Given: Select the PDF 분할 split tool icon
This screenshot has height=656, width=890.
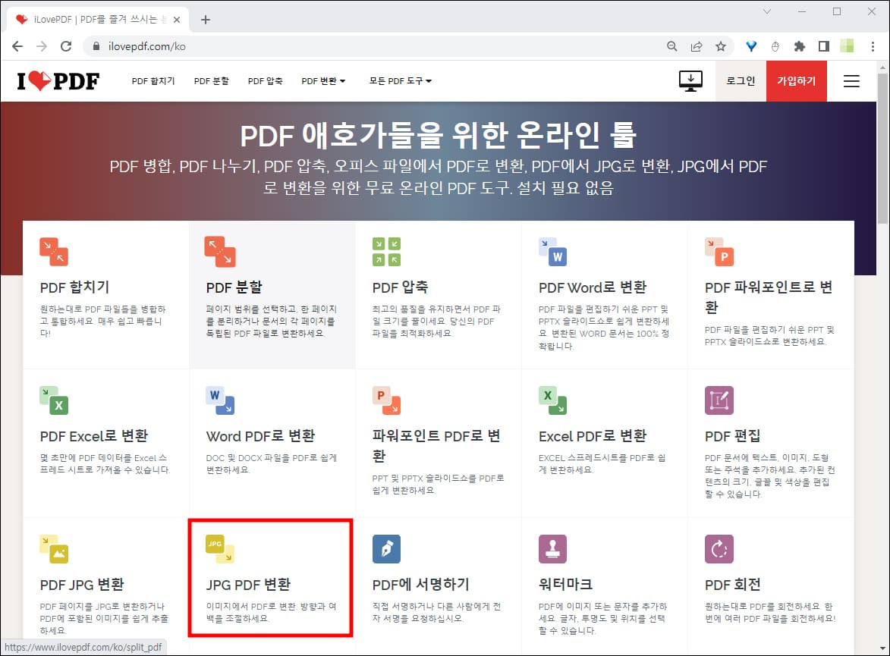Looking at the screenshot, I should click(x=220, y=250).
